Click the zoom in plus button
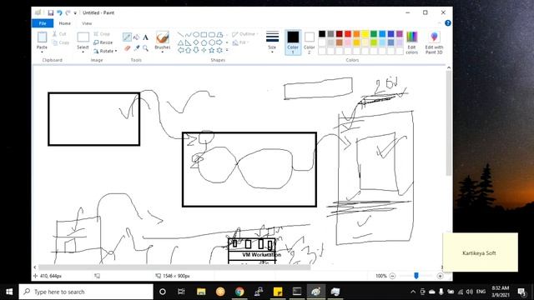 (x=440, y=276)
